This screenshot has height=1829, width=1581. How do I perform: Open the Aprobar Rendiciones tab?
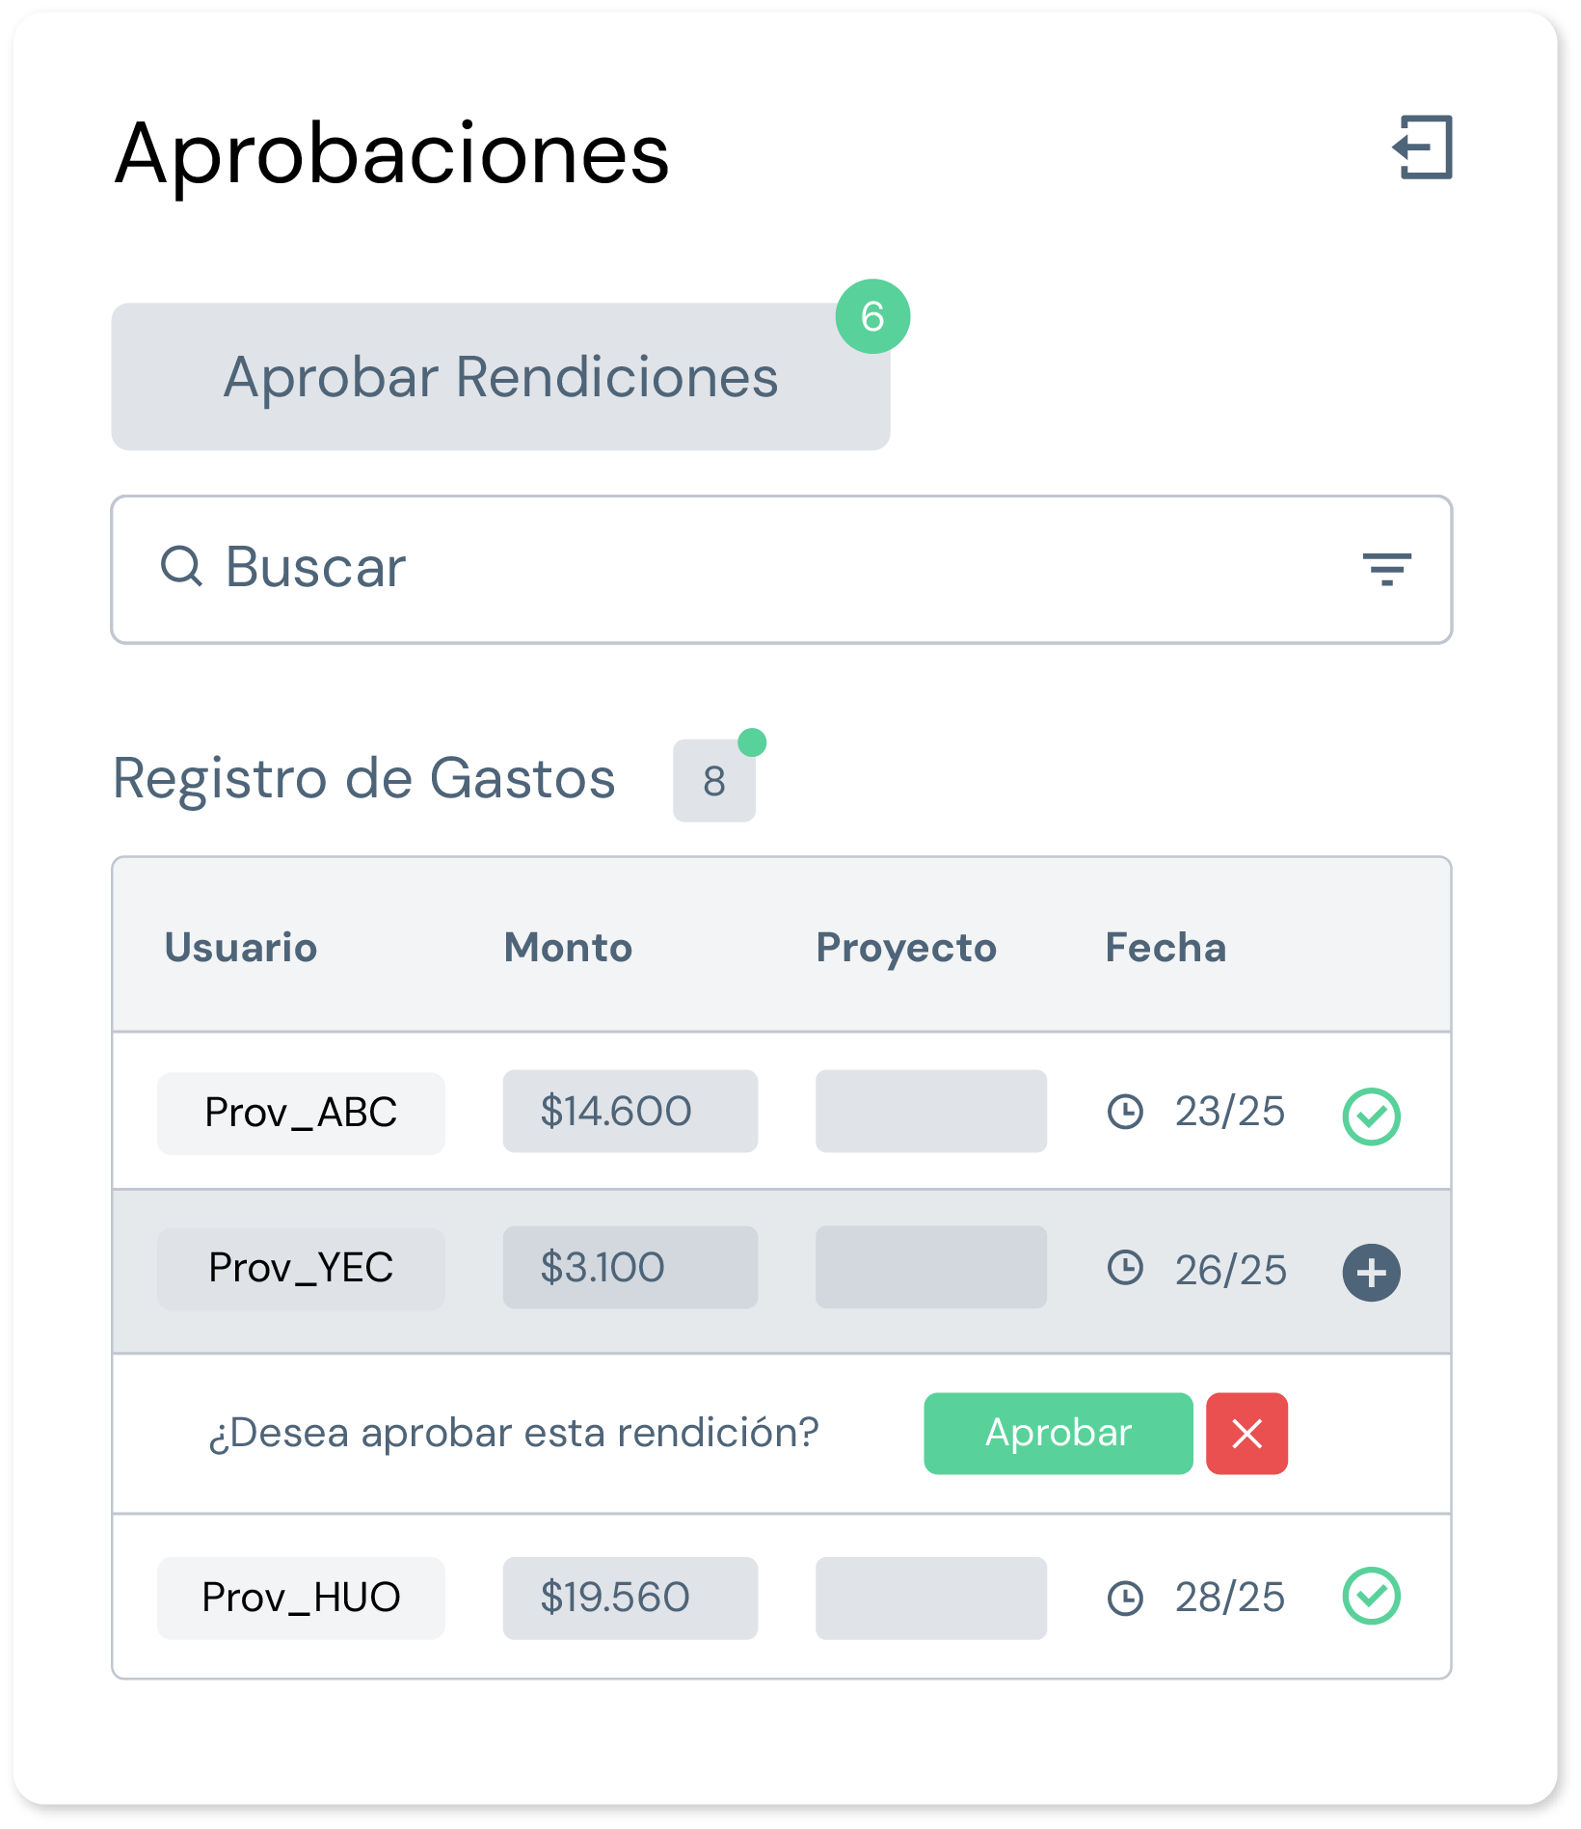pyautogui.click(x=500, y=376)
